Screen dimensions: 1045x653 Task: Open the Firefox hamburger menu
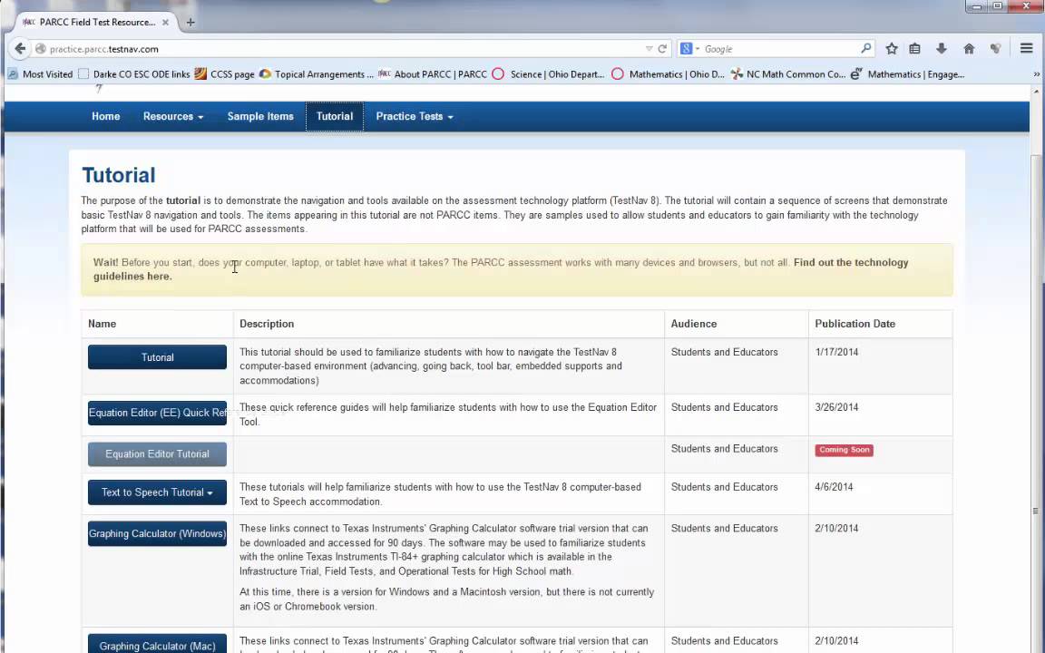click(x=1026, y=49)
